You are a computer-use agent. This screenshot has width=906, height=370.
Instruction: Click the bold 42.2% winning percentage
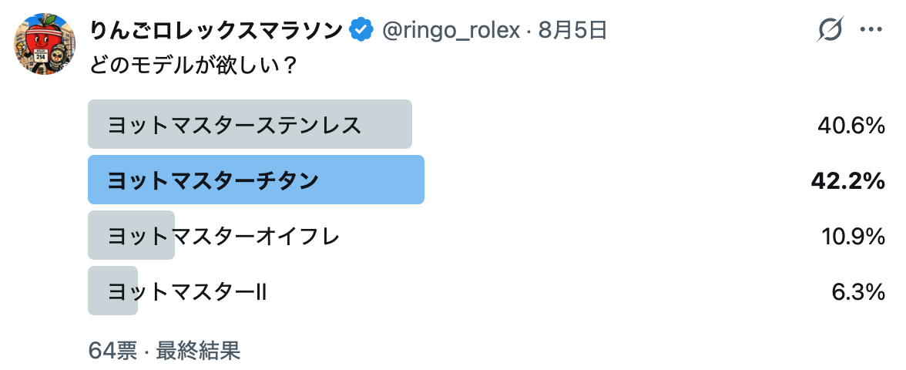click(x=848, y=180)
